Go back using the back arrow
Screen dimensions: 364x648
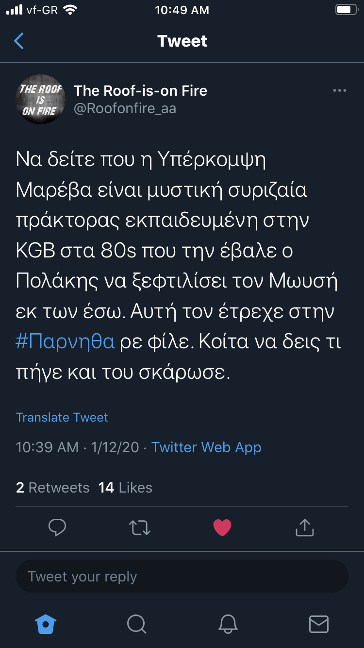(19, 41)
